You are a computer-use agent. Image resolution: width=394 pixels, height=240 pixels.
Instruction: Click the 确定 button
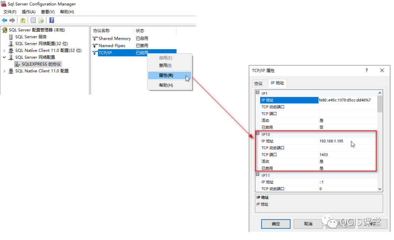click(x=276, y=224)
